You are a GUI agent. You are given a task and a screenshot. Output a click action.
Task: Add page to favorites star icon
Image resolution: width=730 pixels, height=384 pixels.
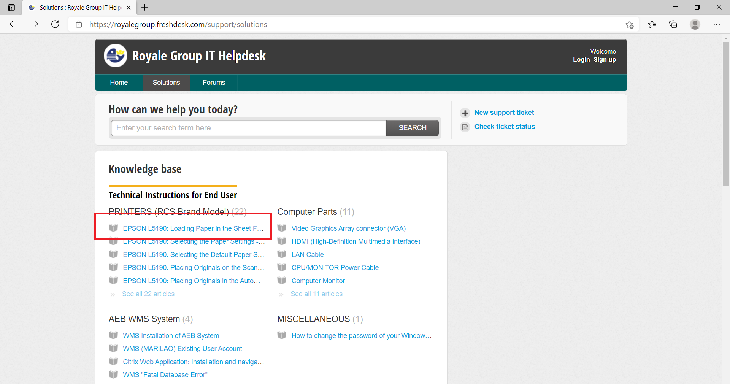click(x=629, y=25)
